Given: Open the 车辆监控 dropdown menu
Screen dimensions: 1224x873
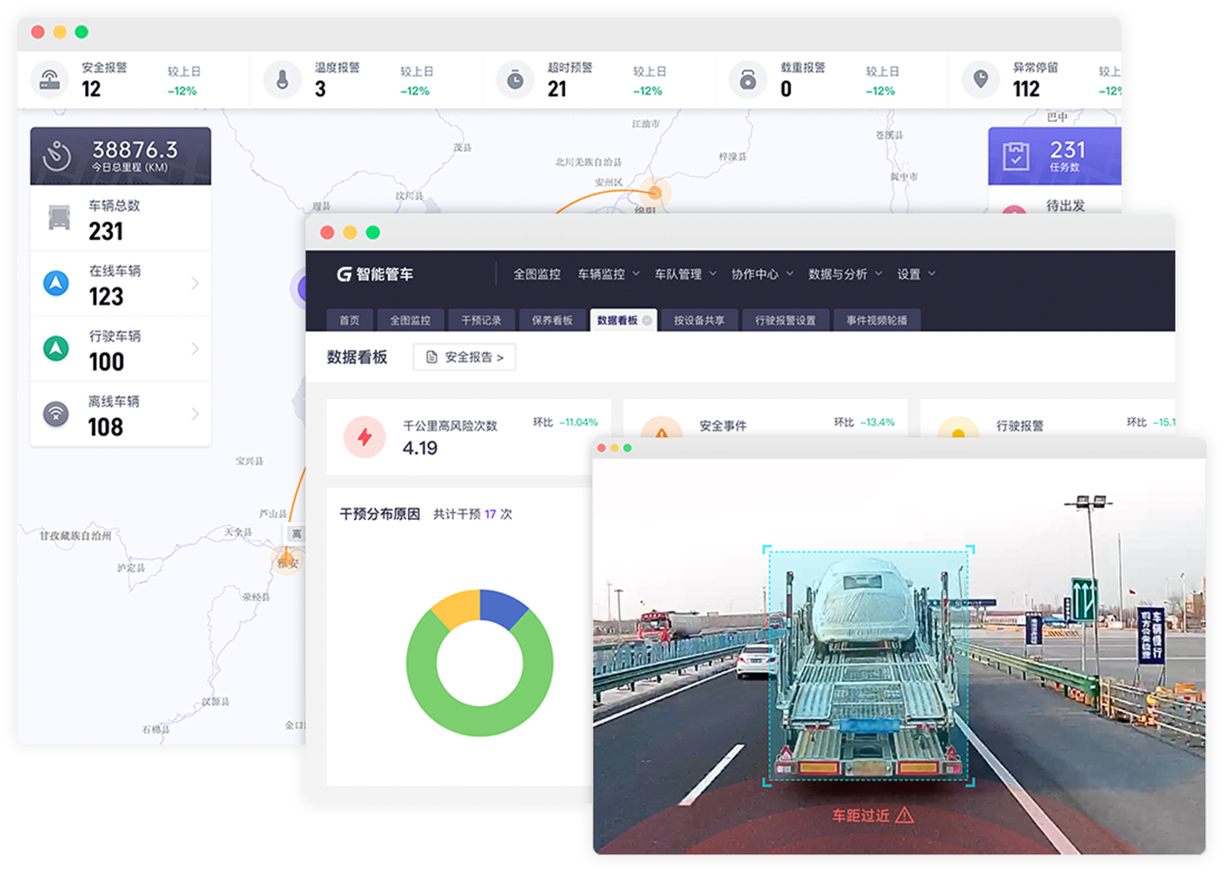Looking at the screenshot, I should coord(609,274).
